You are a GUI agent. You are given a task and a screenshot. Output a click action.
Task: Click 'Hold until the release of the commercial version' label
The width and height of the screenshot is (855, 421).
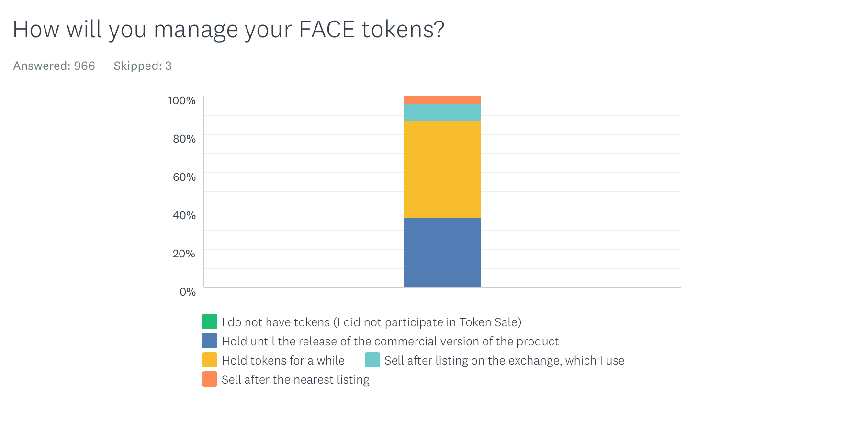point(390,341)
